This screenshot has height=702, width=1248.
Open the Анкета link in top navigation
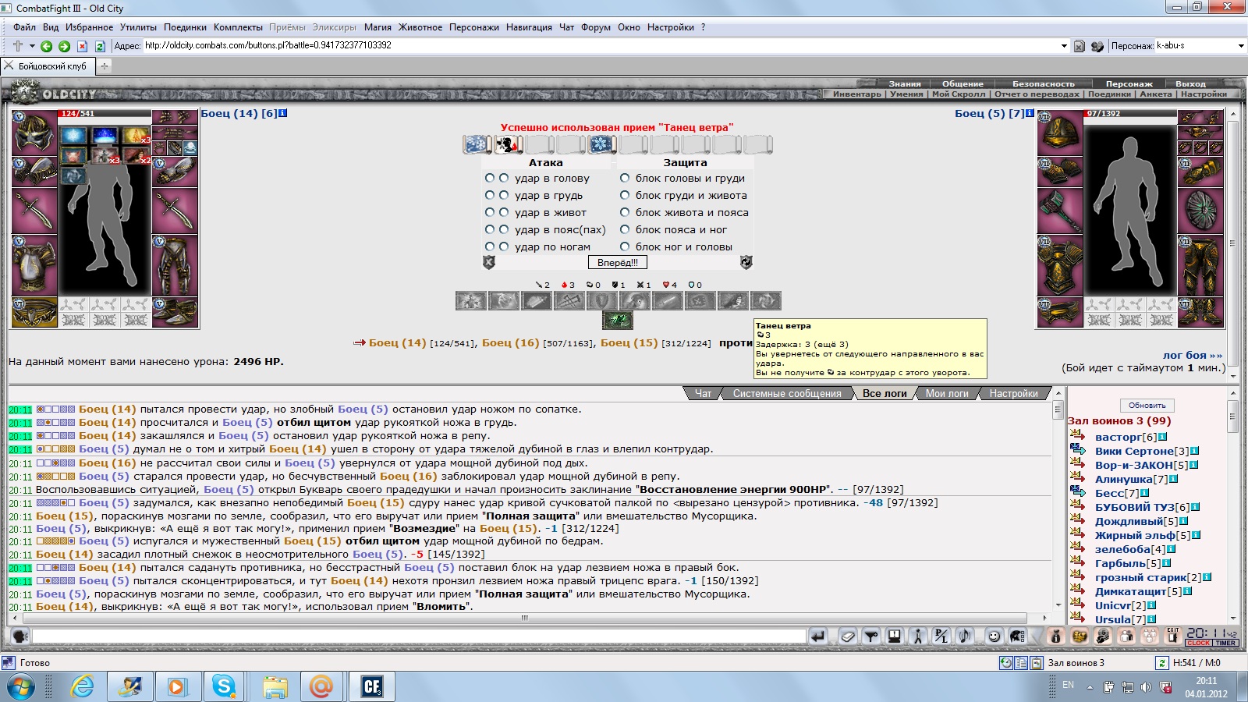pos(1155,94)
